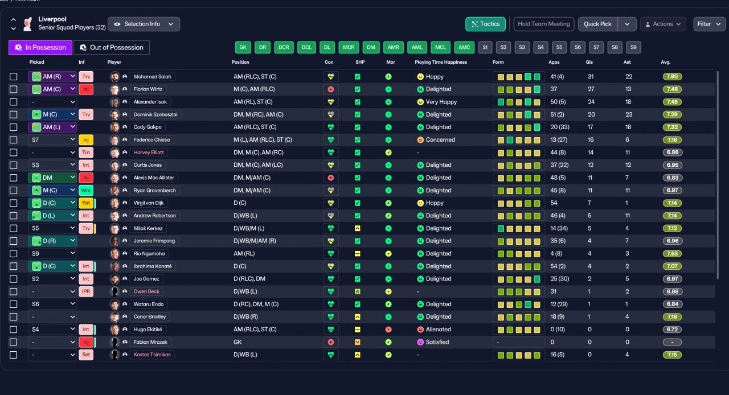
Task: Click the Hold Team Meeting button
Action: pos(544,24)
